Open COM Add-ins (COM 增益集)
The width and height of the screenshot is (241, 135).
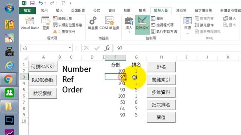pos(109,23)
